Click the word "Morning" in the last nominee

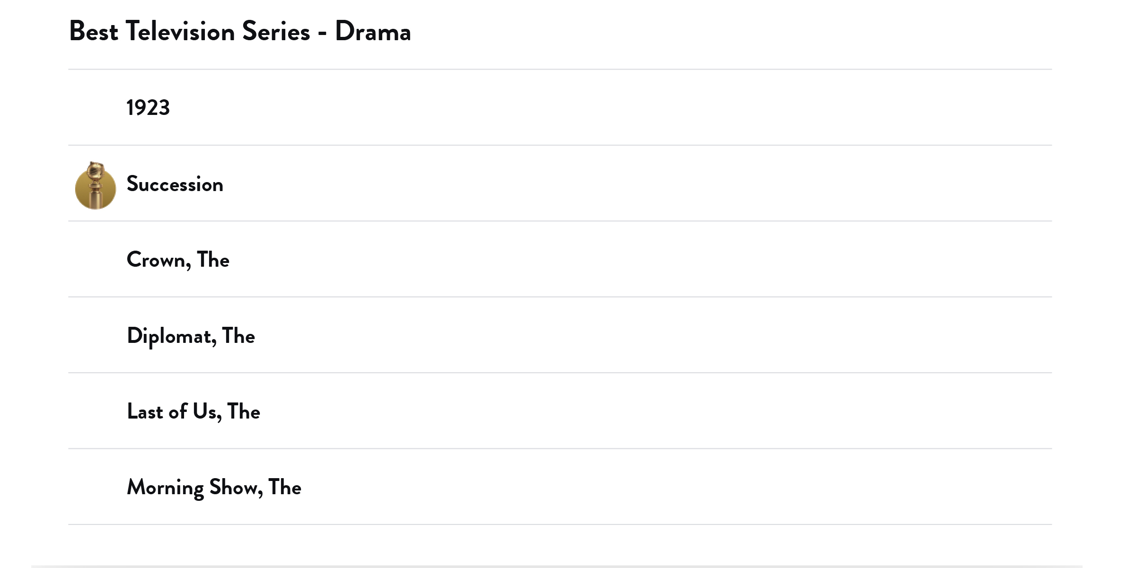(165, 488)
